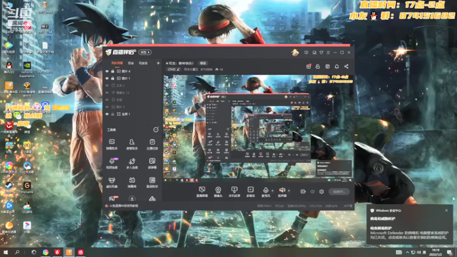Open the user avatar in title bar
457x257 pixels.
click(x=295, y=53)
